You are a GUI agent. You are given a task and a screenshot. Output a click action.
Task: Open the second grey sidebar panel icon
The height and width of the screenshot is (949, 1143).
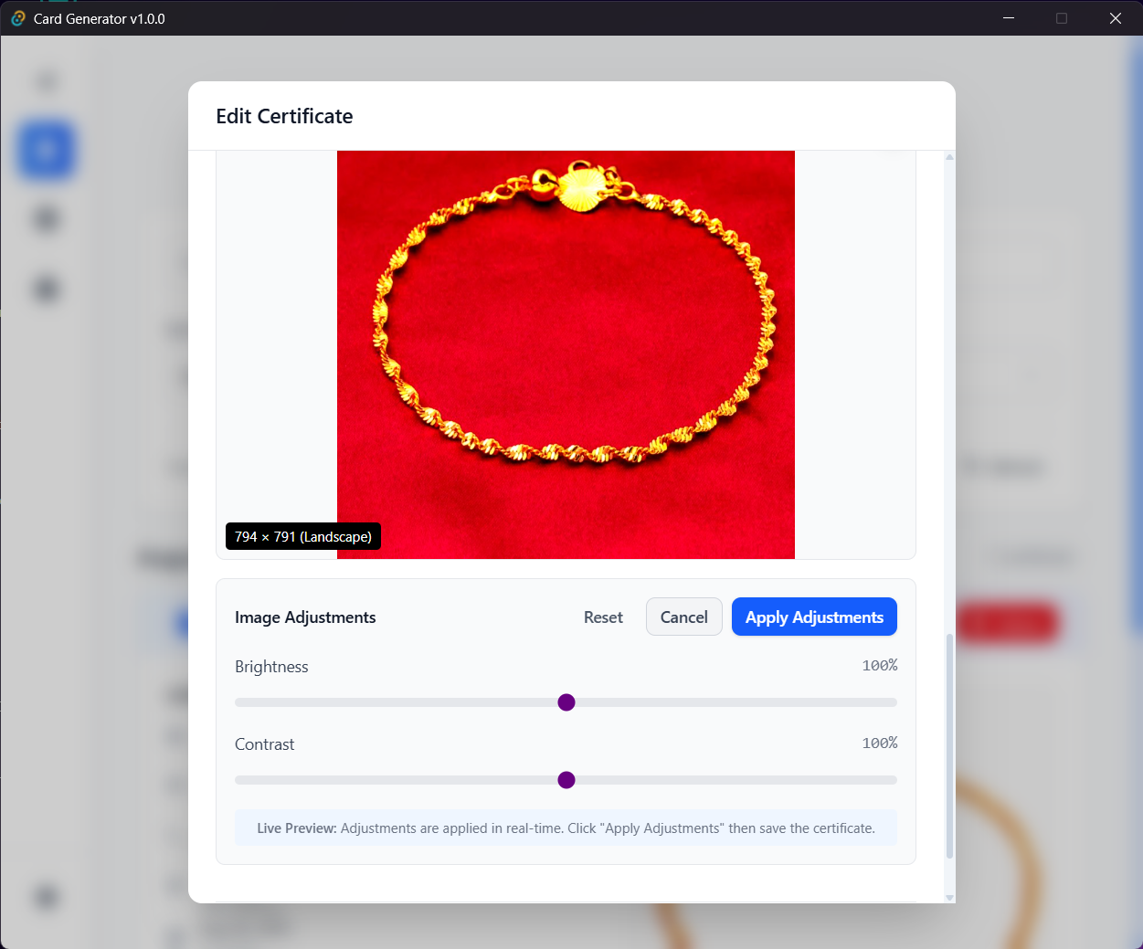coord(46,219)
